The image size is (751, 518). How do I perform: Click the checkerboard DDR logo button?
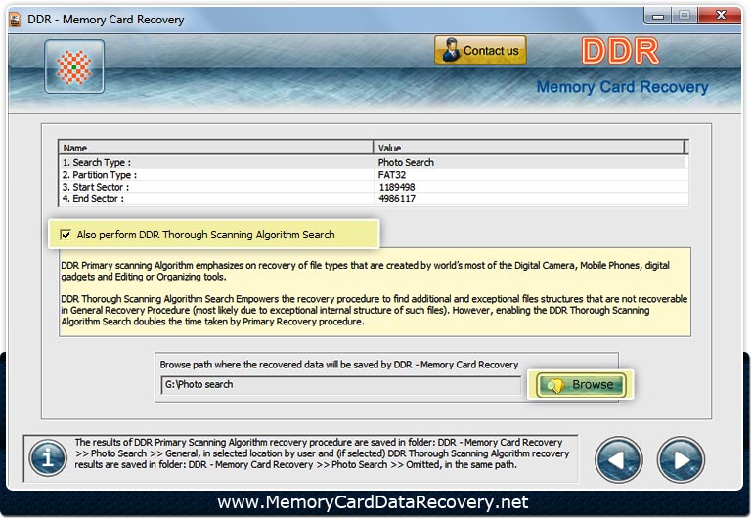point(74,65)
